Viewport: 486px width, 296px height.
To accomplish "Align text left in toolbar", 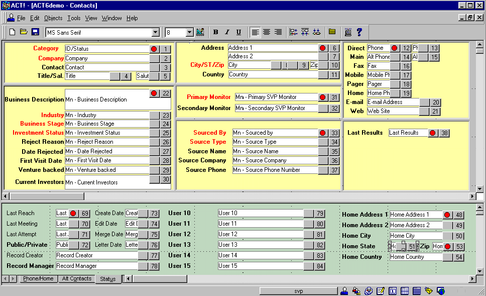I will pyautogui.click(x=255, y=32).
